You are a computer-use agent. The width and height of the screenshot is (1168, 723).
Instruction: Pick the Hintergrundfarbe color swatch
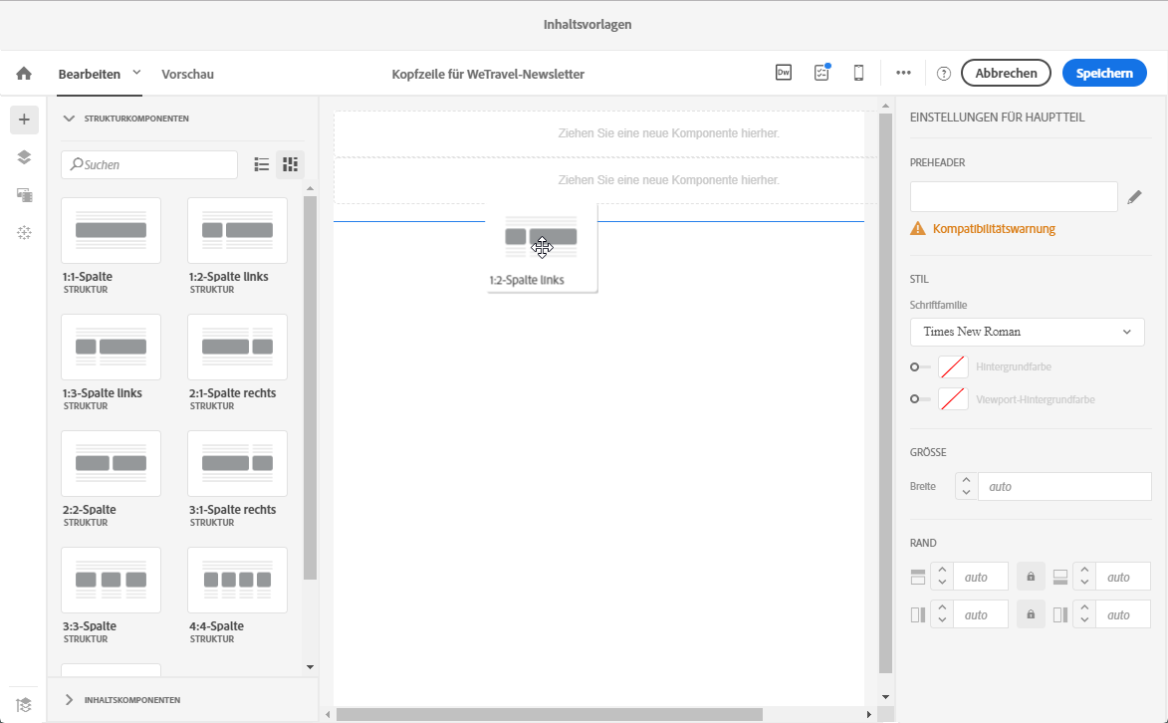[x=953, y=366]
